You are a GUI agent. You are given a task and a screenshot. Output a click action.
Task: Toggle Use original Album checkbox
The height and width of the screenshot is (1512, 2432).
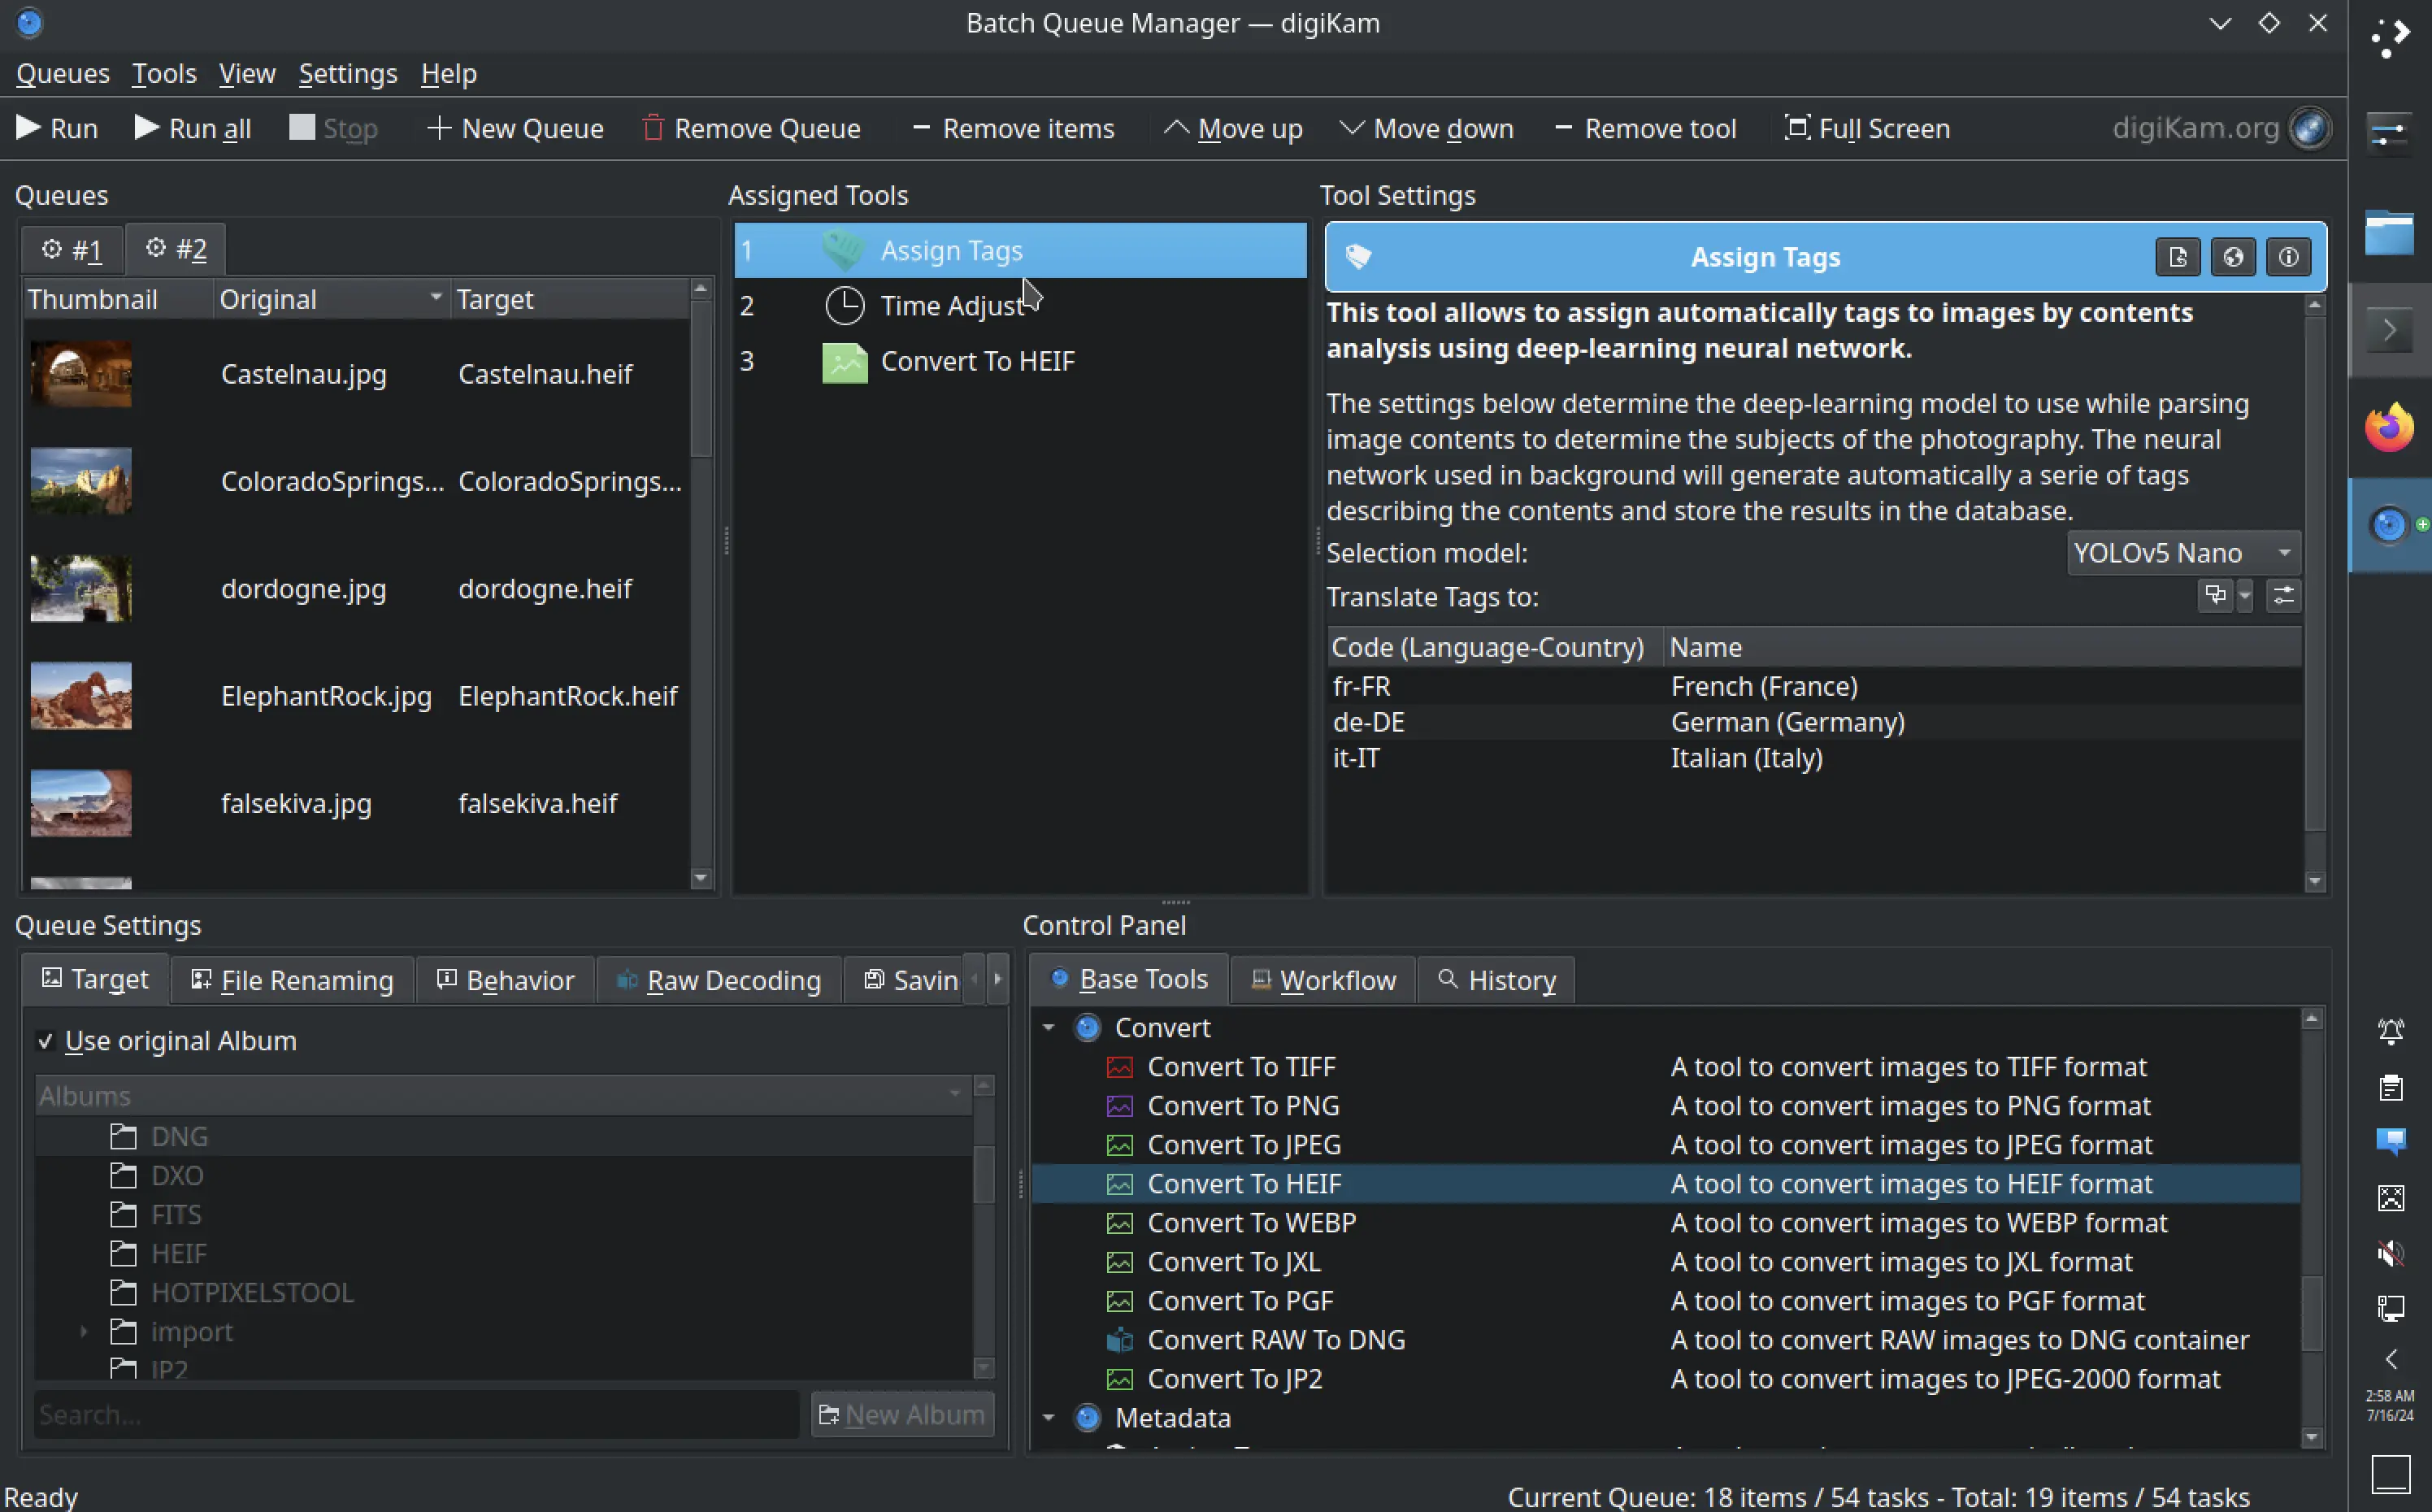[x=45, y=1041]
